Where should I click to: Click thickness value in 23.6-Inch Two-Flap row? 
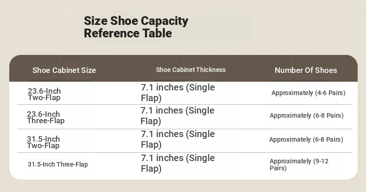177,92
